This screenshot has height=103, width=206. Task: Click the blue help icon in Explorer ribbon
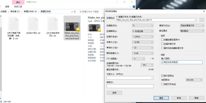[x=134, y=7]
